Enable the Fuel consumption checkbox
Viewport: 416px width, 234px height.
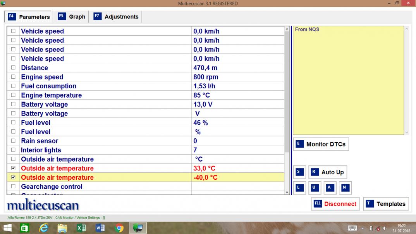(13, 86)
